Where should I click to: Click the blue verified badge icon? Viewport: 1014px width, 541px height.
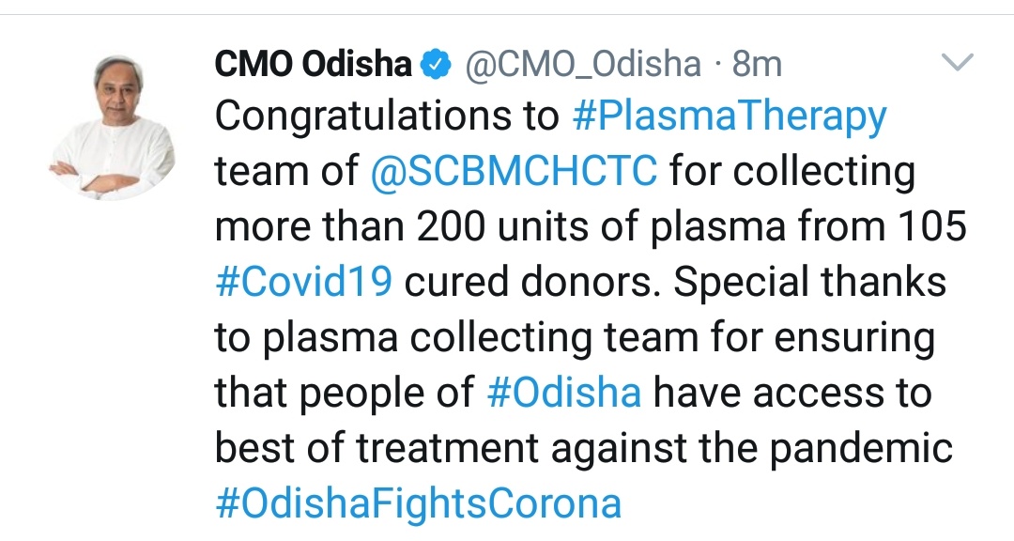[x=434, y=64]
